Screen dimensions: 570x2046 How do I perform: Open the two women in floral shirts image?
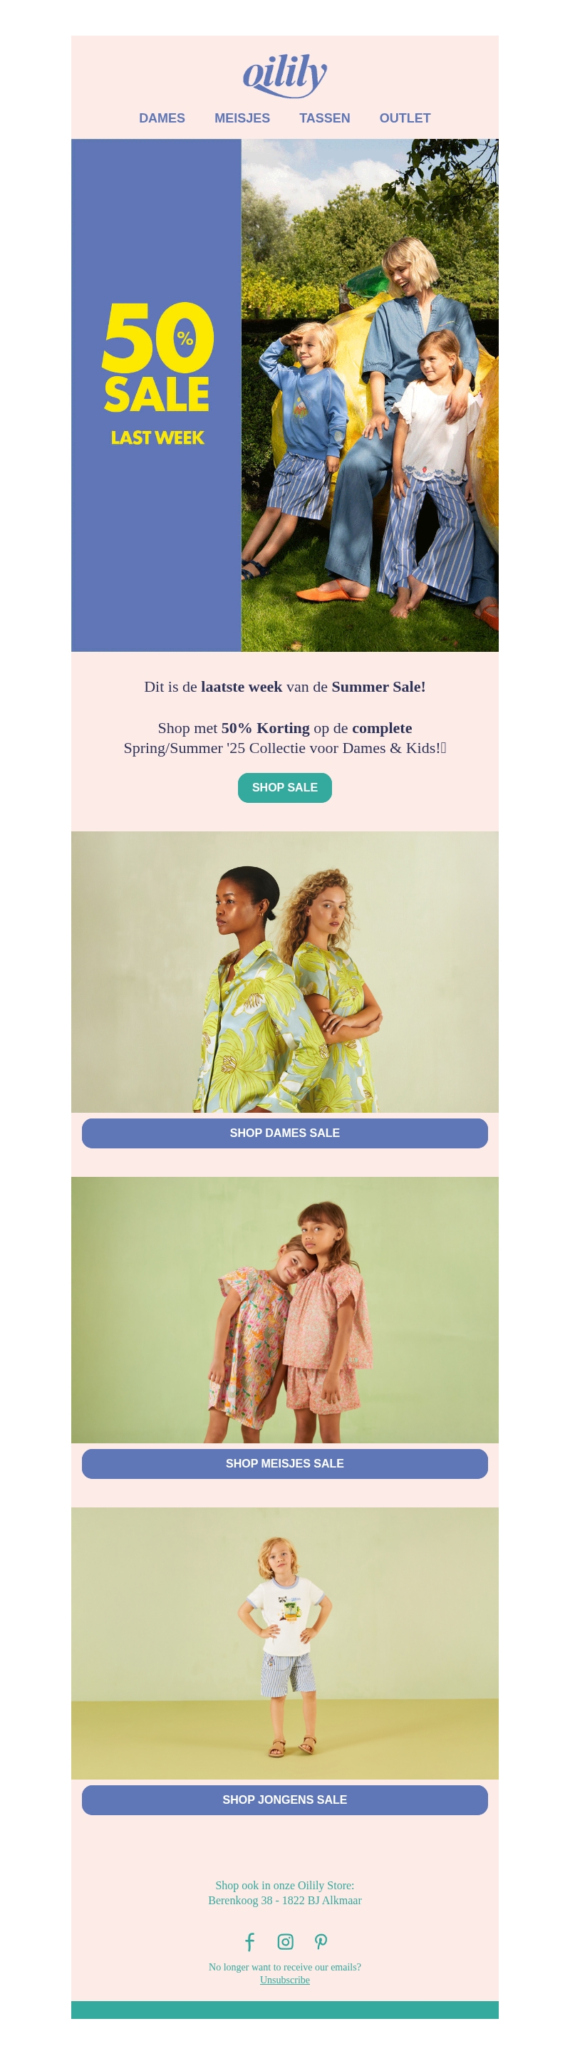[x=285, y=972]
